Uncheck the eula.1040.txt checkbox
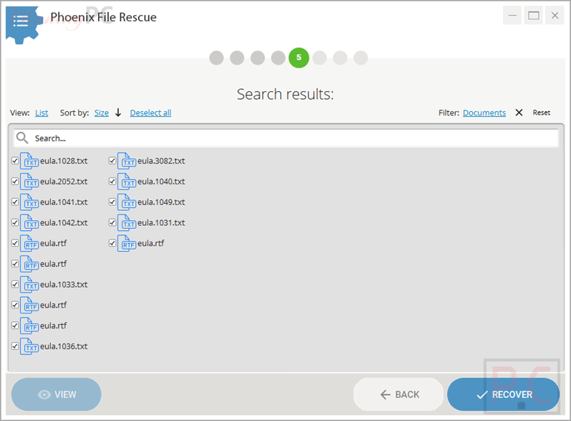Viewport: 571px width, 421px height. click(112, 181)
